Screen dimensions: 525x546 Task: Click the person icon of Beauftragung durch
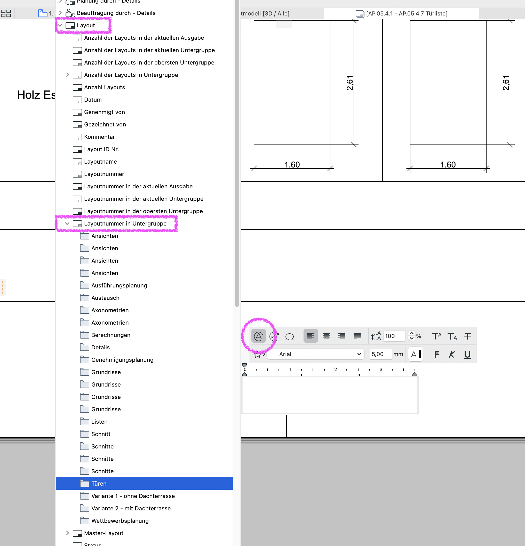pos(70,13)
